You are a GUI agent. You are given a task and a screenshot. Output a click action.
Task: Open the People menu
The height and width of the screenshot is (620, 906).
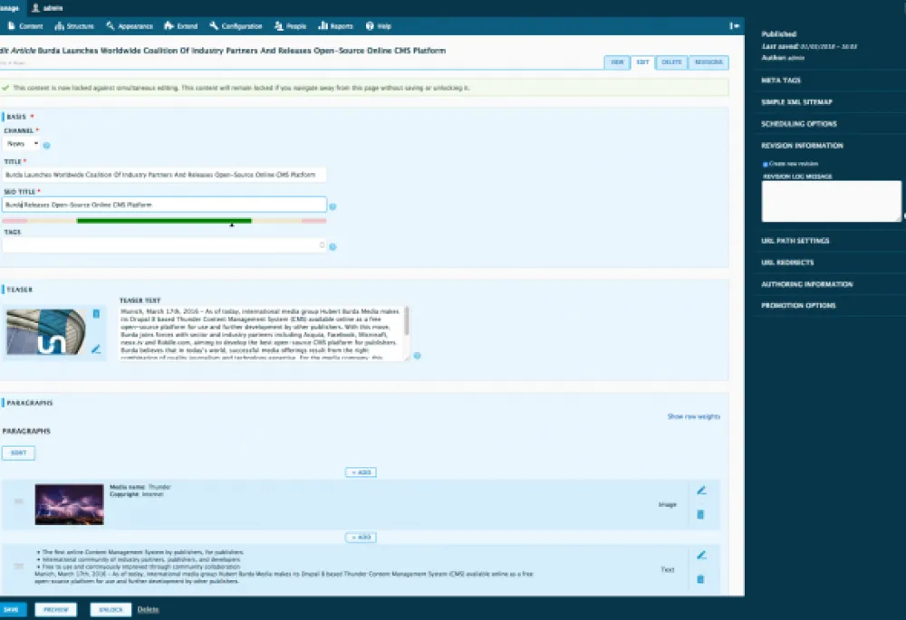point(291,26)
